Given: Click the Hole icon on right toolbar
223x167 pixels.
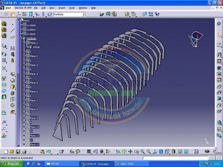Looking at the screenshot, I should tap(219, 80).
